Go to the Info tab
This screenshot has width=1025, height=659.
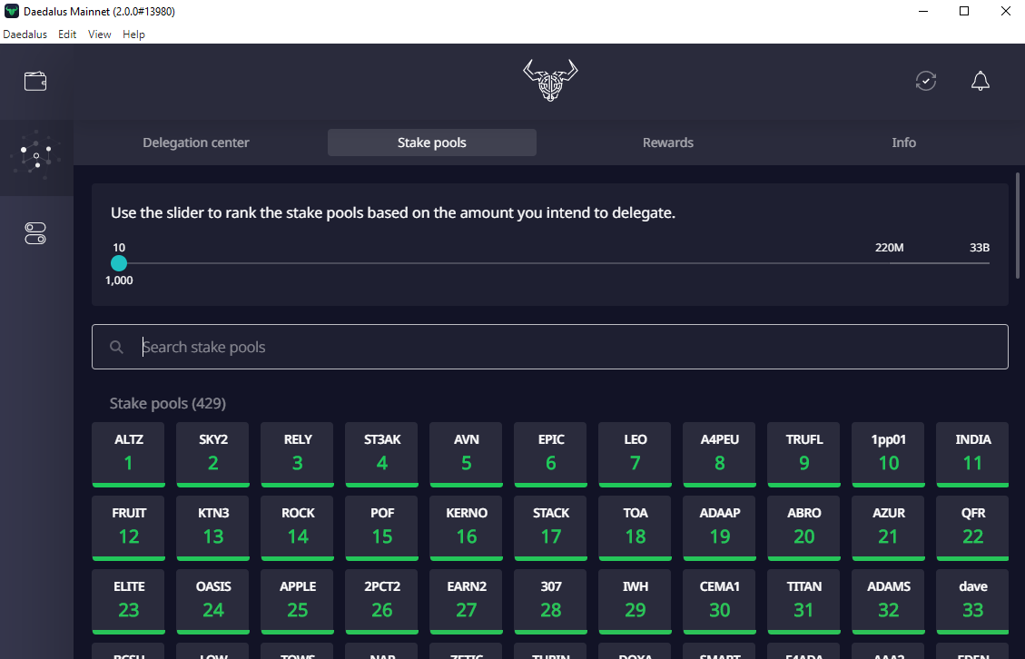tap(904, 143)
